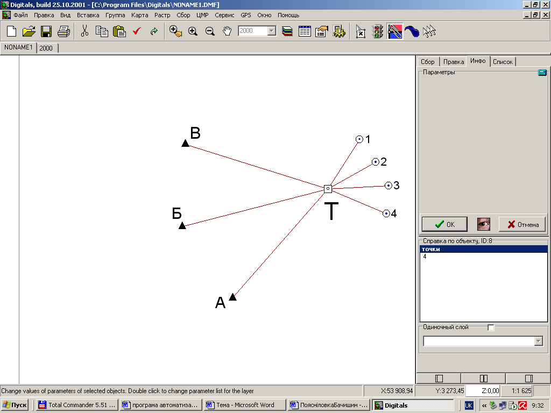Click the split panel layout button
The width and height of the screenshot is (551, 413).
tap(484, 378)
